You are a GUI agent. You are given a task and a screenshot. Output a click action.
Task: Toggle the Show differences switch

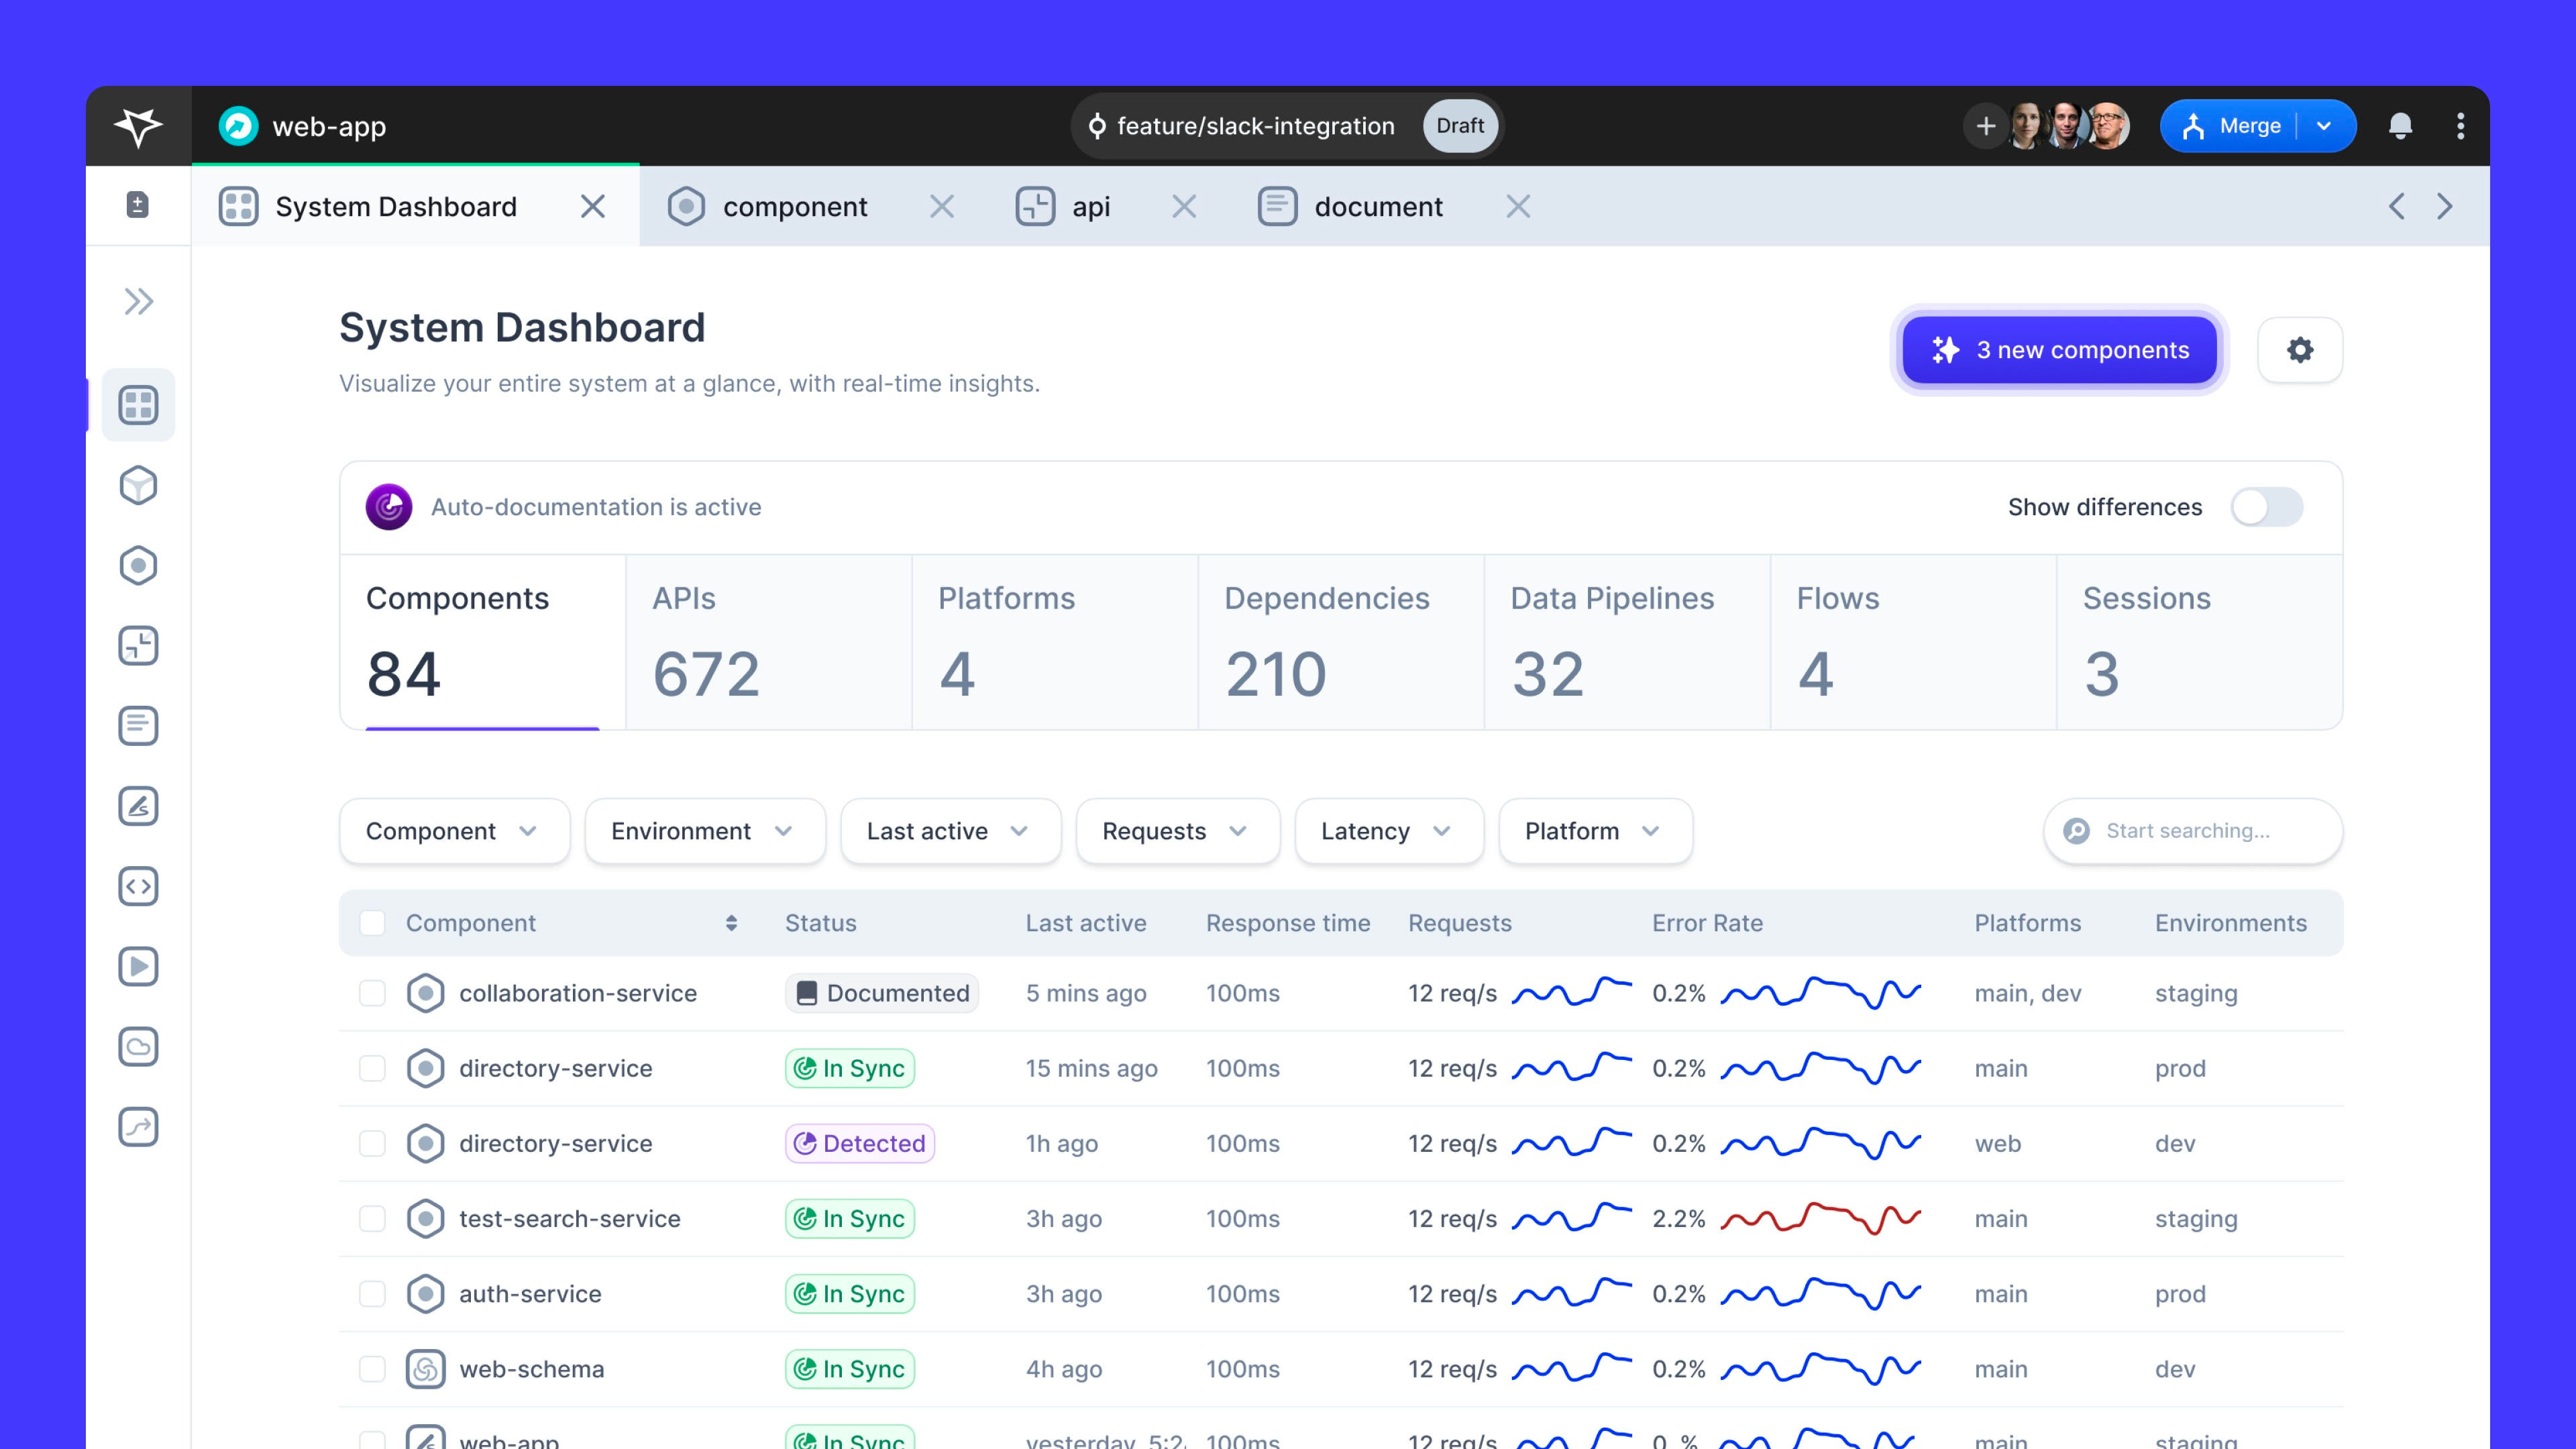coord(2266,507)
